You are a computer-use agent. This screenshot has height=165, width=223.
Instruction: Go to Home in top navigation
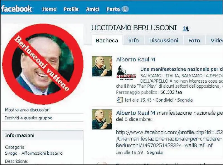[x=49, y=9]
